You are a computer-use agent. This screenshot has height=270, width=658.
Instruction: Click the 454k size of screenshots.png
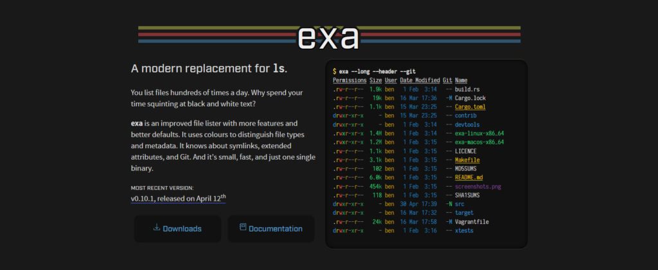375,186
